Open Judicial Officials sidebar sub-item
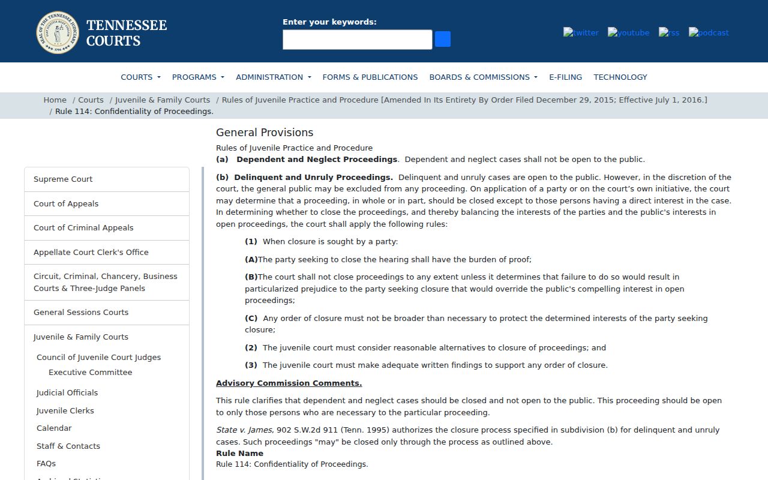 [x=67, y=393]
